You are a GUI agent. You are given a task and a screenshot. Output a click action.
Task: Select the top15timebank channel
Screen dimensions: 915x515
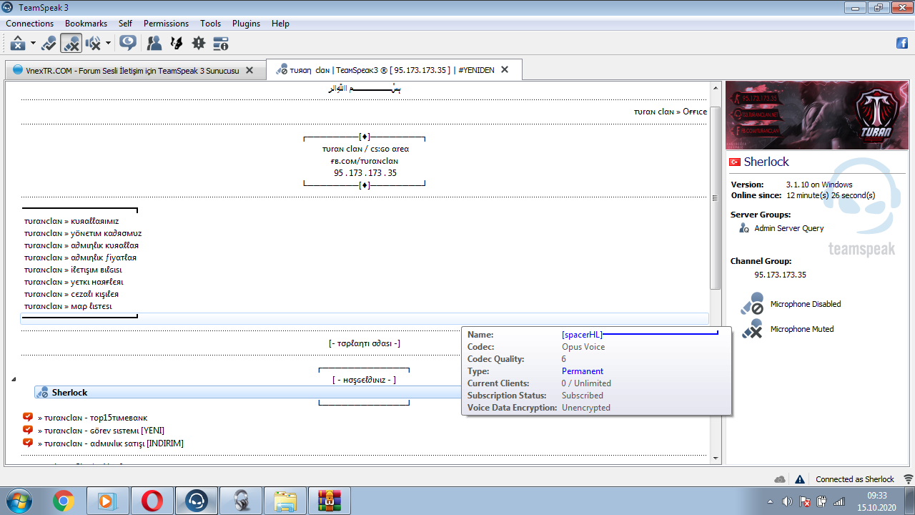pos(93,418)
